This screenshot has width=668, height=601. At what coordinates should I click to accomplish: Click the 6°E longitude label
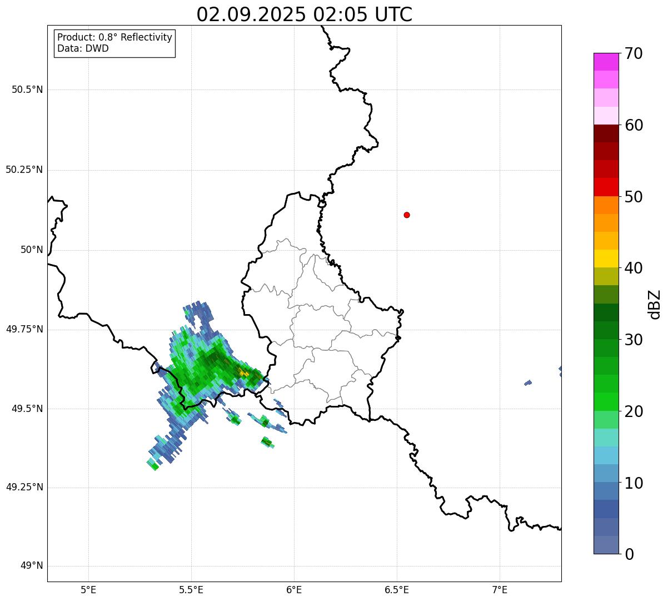click(x=294, y=590)
